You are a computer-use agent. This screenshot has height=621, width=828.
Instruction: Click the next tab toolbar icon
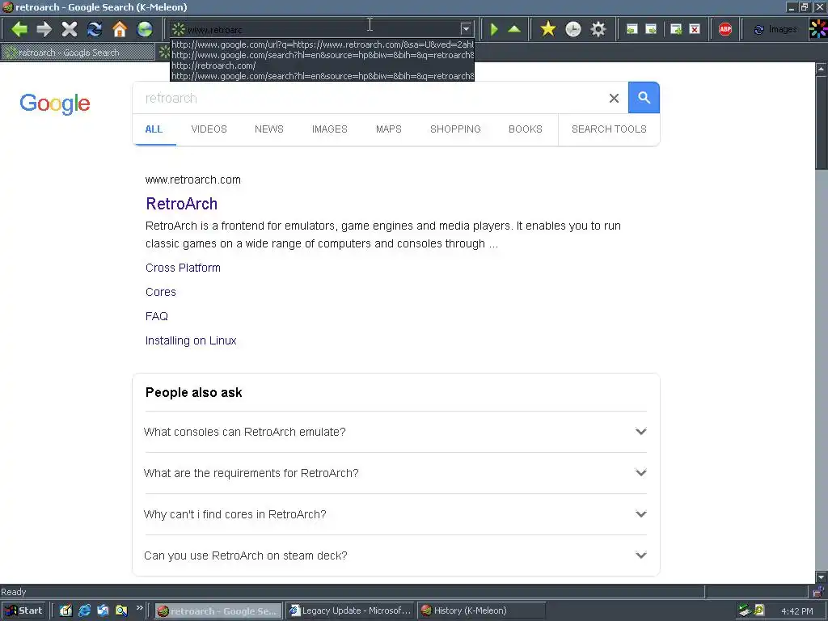tap(651, 29)
